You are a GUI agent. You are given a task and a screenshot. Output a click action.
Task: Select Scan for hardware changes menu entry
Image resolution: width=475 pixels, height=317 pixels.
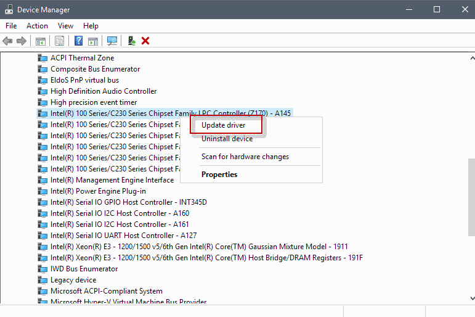pyautogui.click(x=245, y=157)
